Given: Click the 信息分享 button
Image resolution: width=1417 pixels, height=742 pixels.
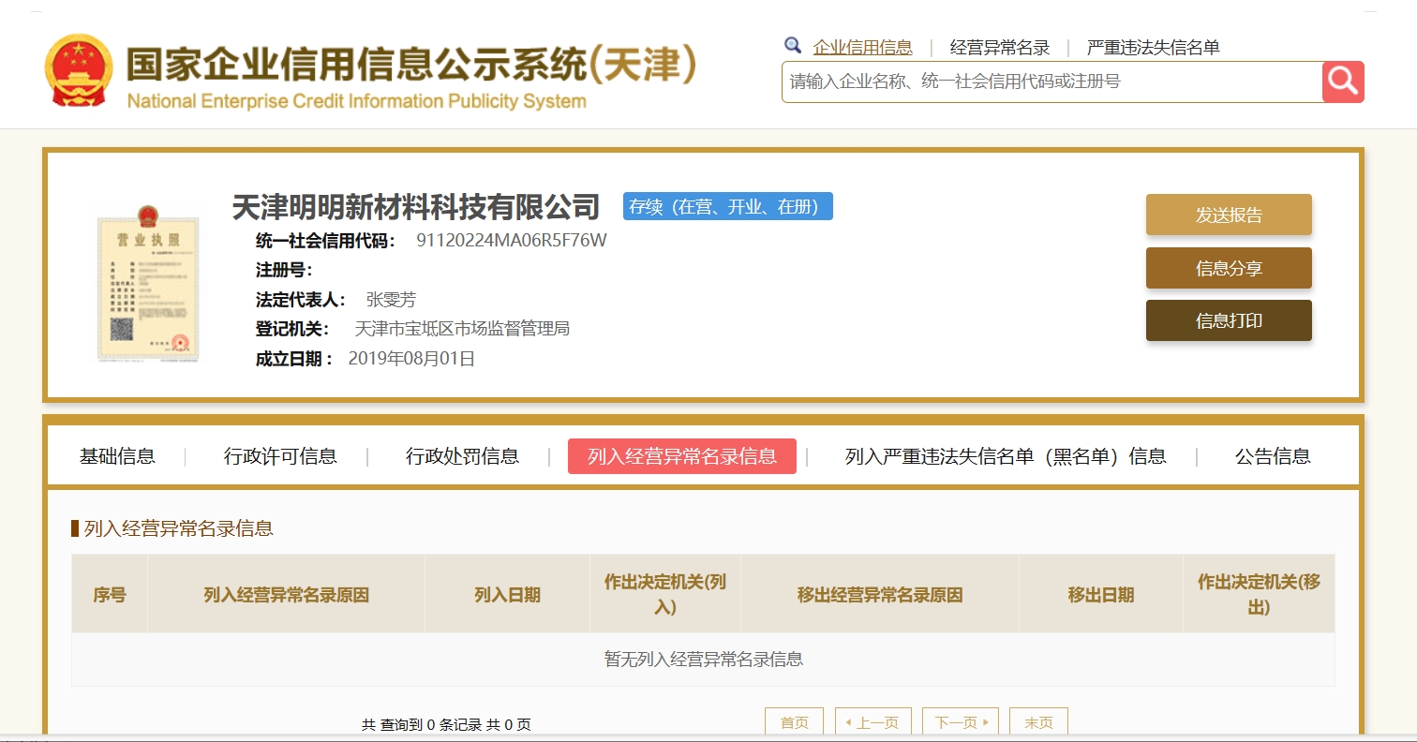Looking at the screenshot, I should tap(1229, 268).
